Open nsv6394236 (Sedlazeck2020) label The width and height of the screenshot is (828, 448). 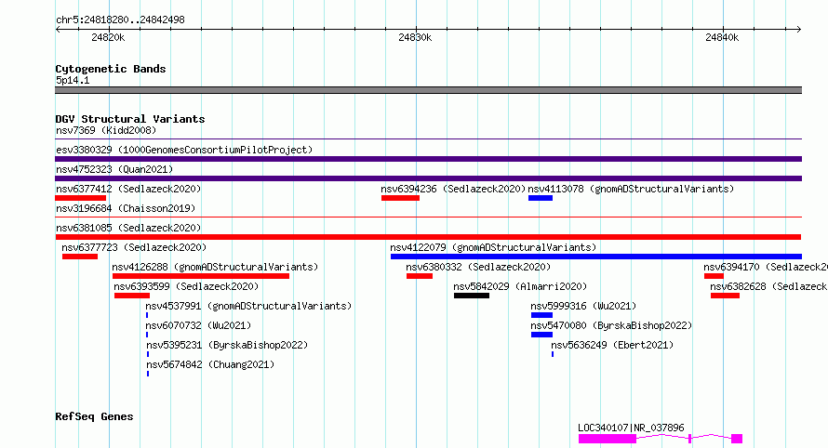coord(454,189)
